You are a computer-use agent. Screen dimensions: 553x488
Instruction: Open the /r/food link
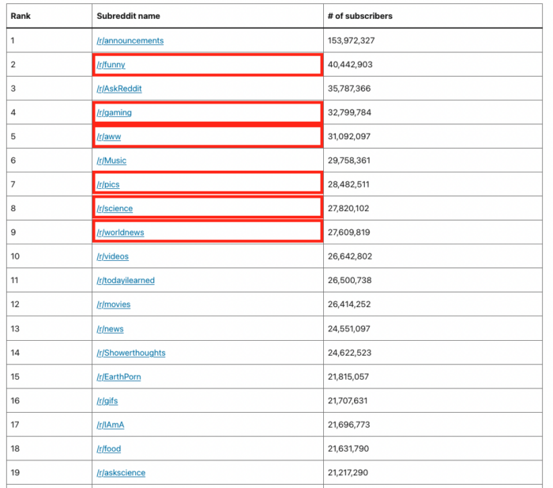(109, 448)
